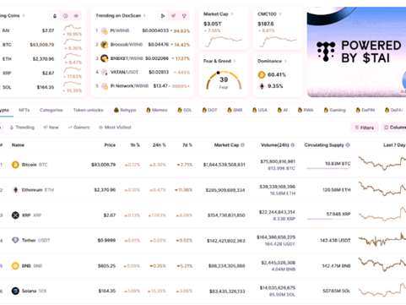Show Trending coins filter
The width and height of the screenshot is (406, 305).
click(x=22, y=128)
